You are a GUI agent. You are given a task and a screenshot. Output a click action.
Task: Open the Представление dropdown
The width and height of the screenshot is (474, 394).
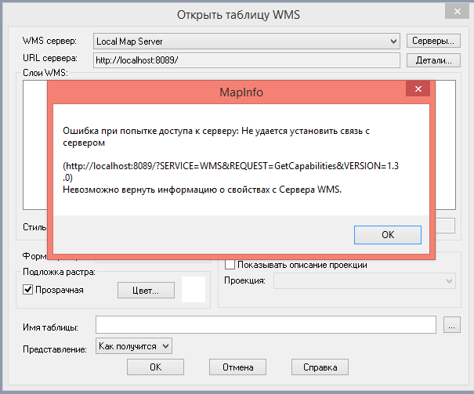134,346
